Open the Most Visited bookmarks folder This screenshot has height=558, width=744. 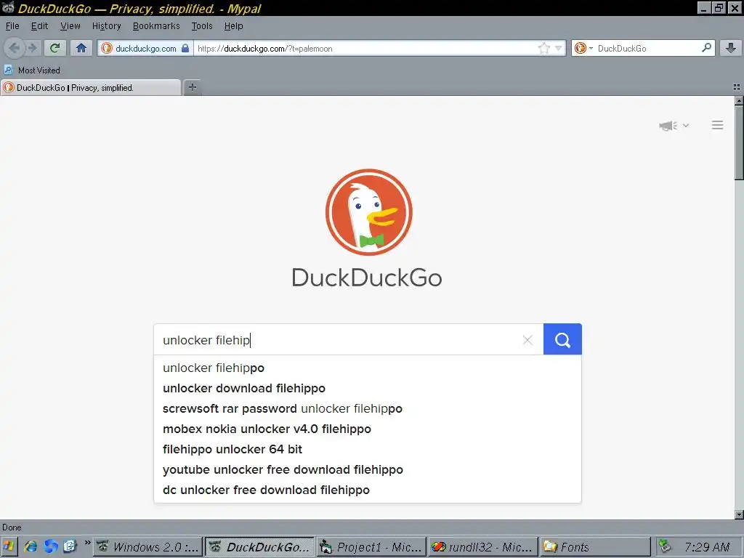click(32, 70)
